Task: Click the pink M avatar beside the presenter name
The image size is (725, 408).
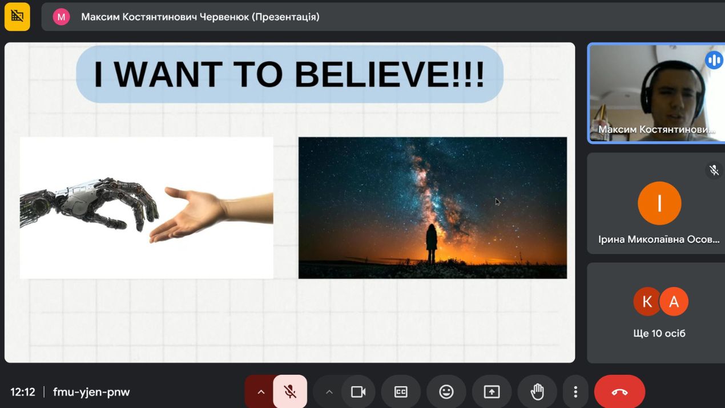Action: coord(61,17)
